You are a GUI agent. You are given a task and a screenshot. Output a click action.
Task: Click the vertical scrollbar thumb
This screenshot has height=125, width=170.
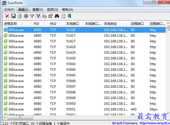click(168, 28)
